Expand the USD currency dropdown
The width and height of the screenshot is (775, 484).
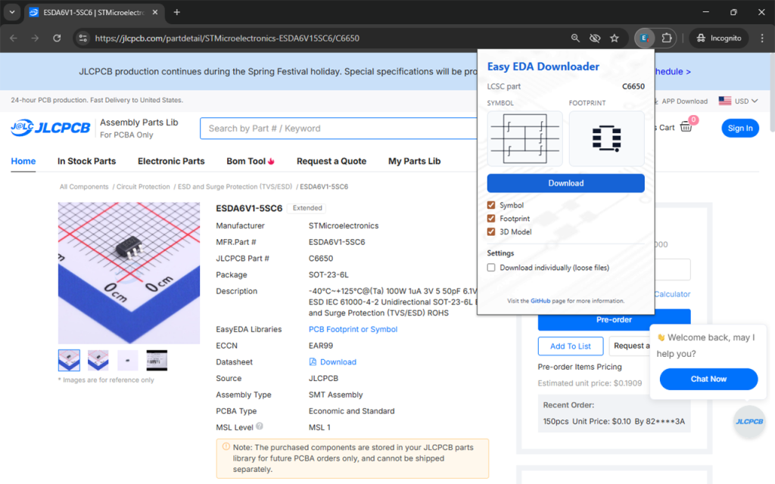[738, 101]
